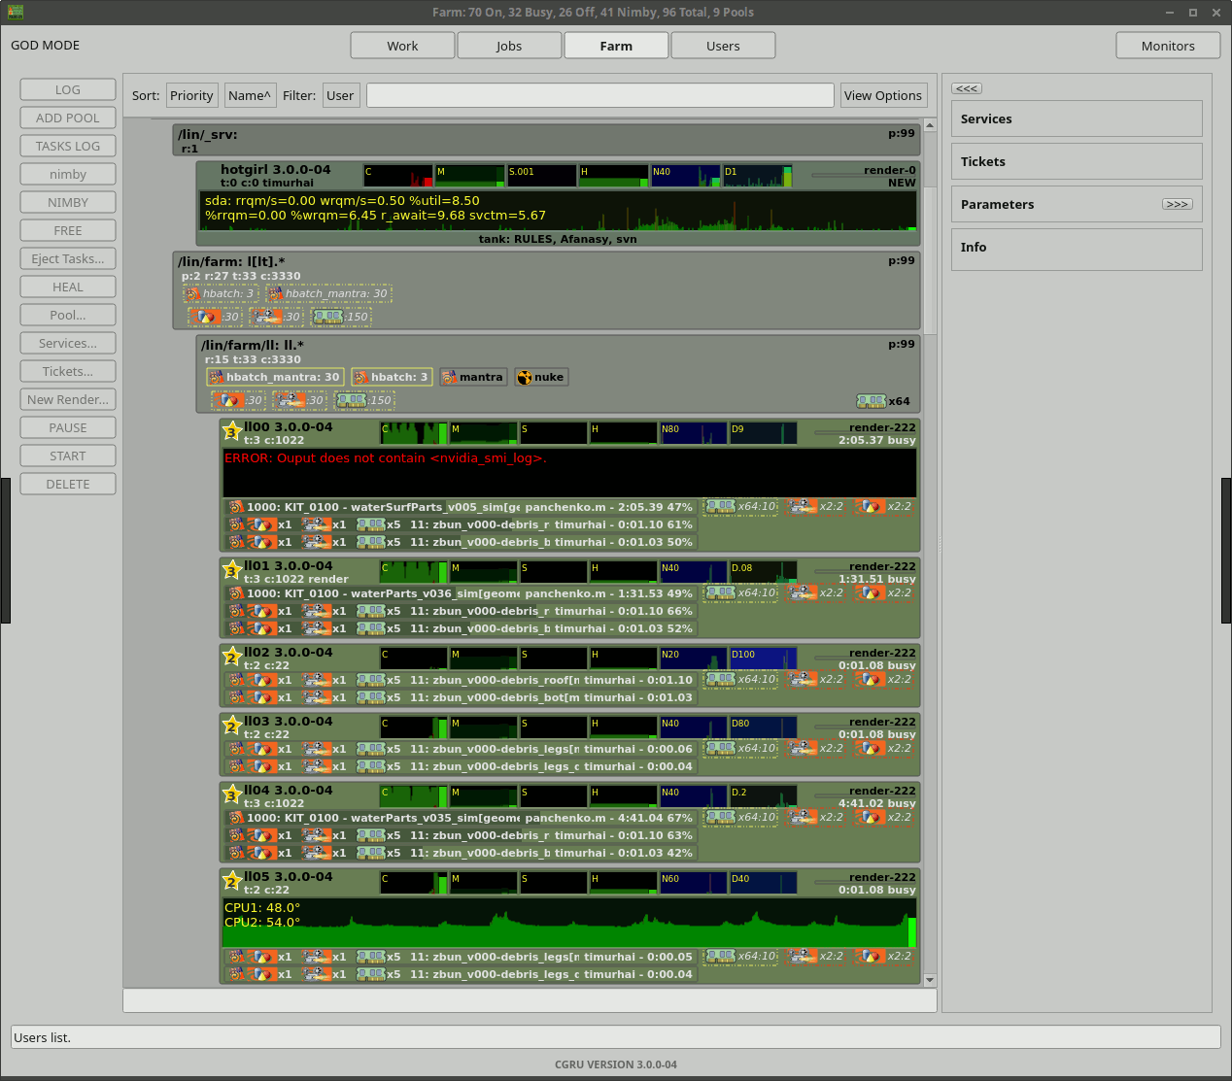Switch to the Work tab

pyautogui.click(x=402, y=46)
